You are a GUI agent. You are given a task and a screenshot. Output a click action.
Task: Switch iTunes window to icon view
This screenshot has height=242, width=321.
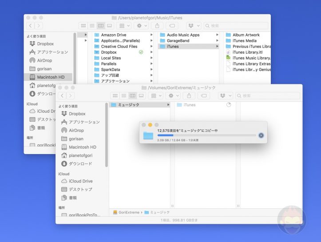click(x=83, y=26)
